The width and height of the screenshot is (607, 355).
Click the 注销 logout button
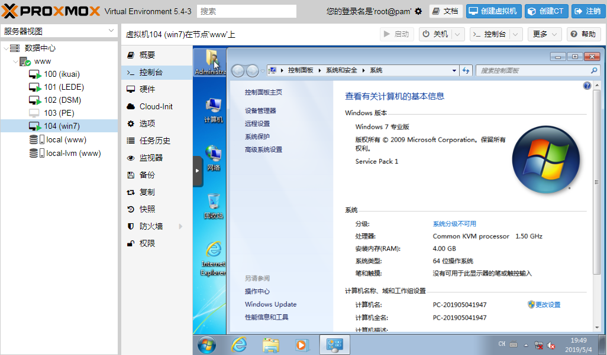[589, 11]
